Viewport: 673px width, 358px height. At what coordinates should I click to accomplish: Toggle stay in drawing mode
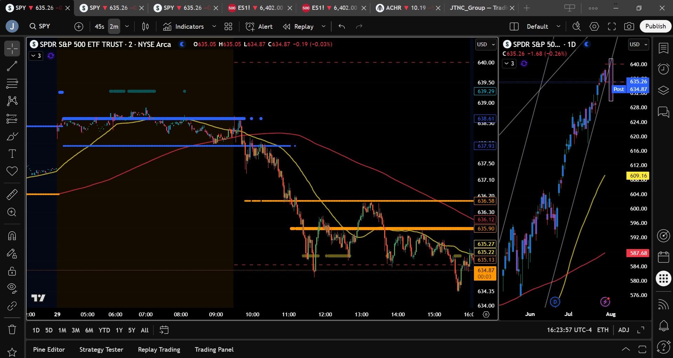12,253
